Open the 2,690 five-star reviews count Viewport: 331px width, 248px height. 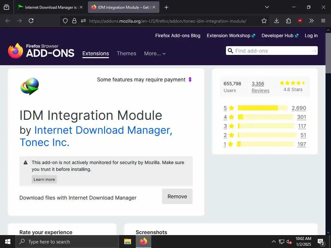[299, 108]
